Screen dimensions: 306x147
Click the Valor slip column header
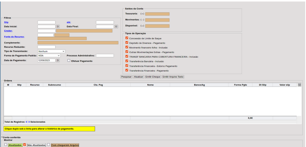click(x=285, y=85)
